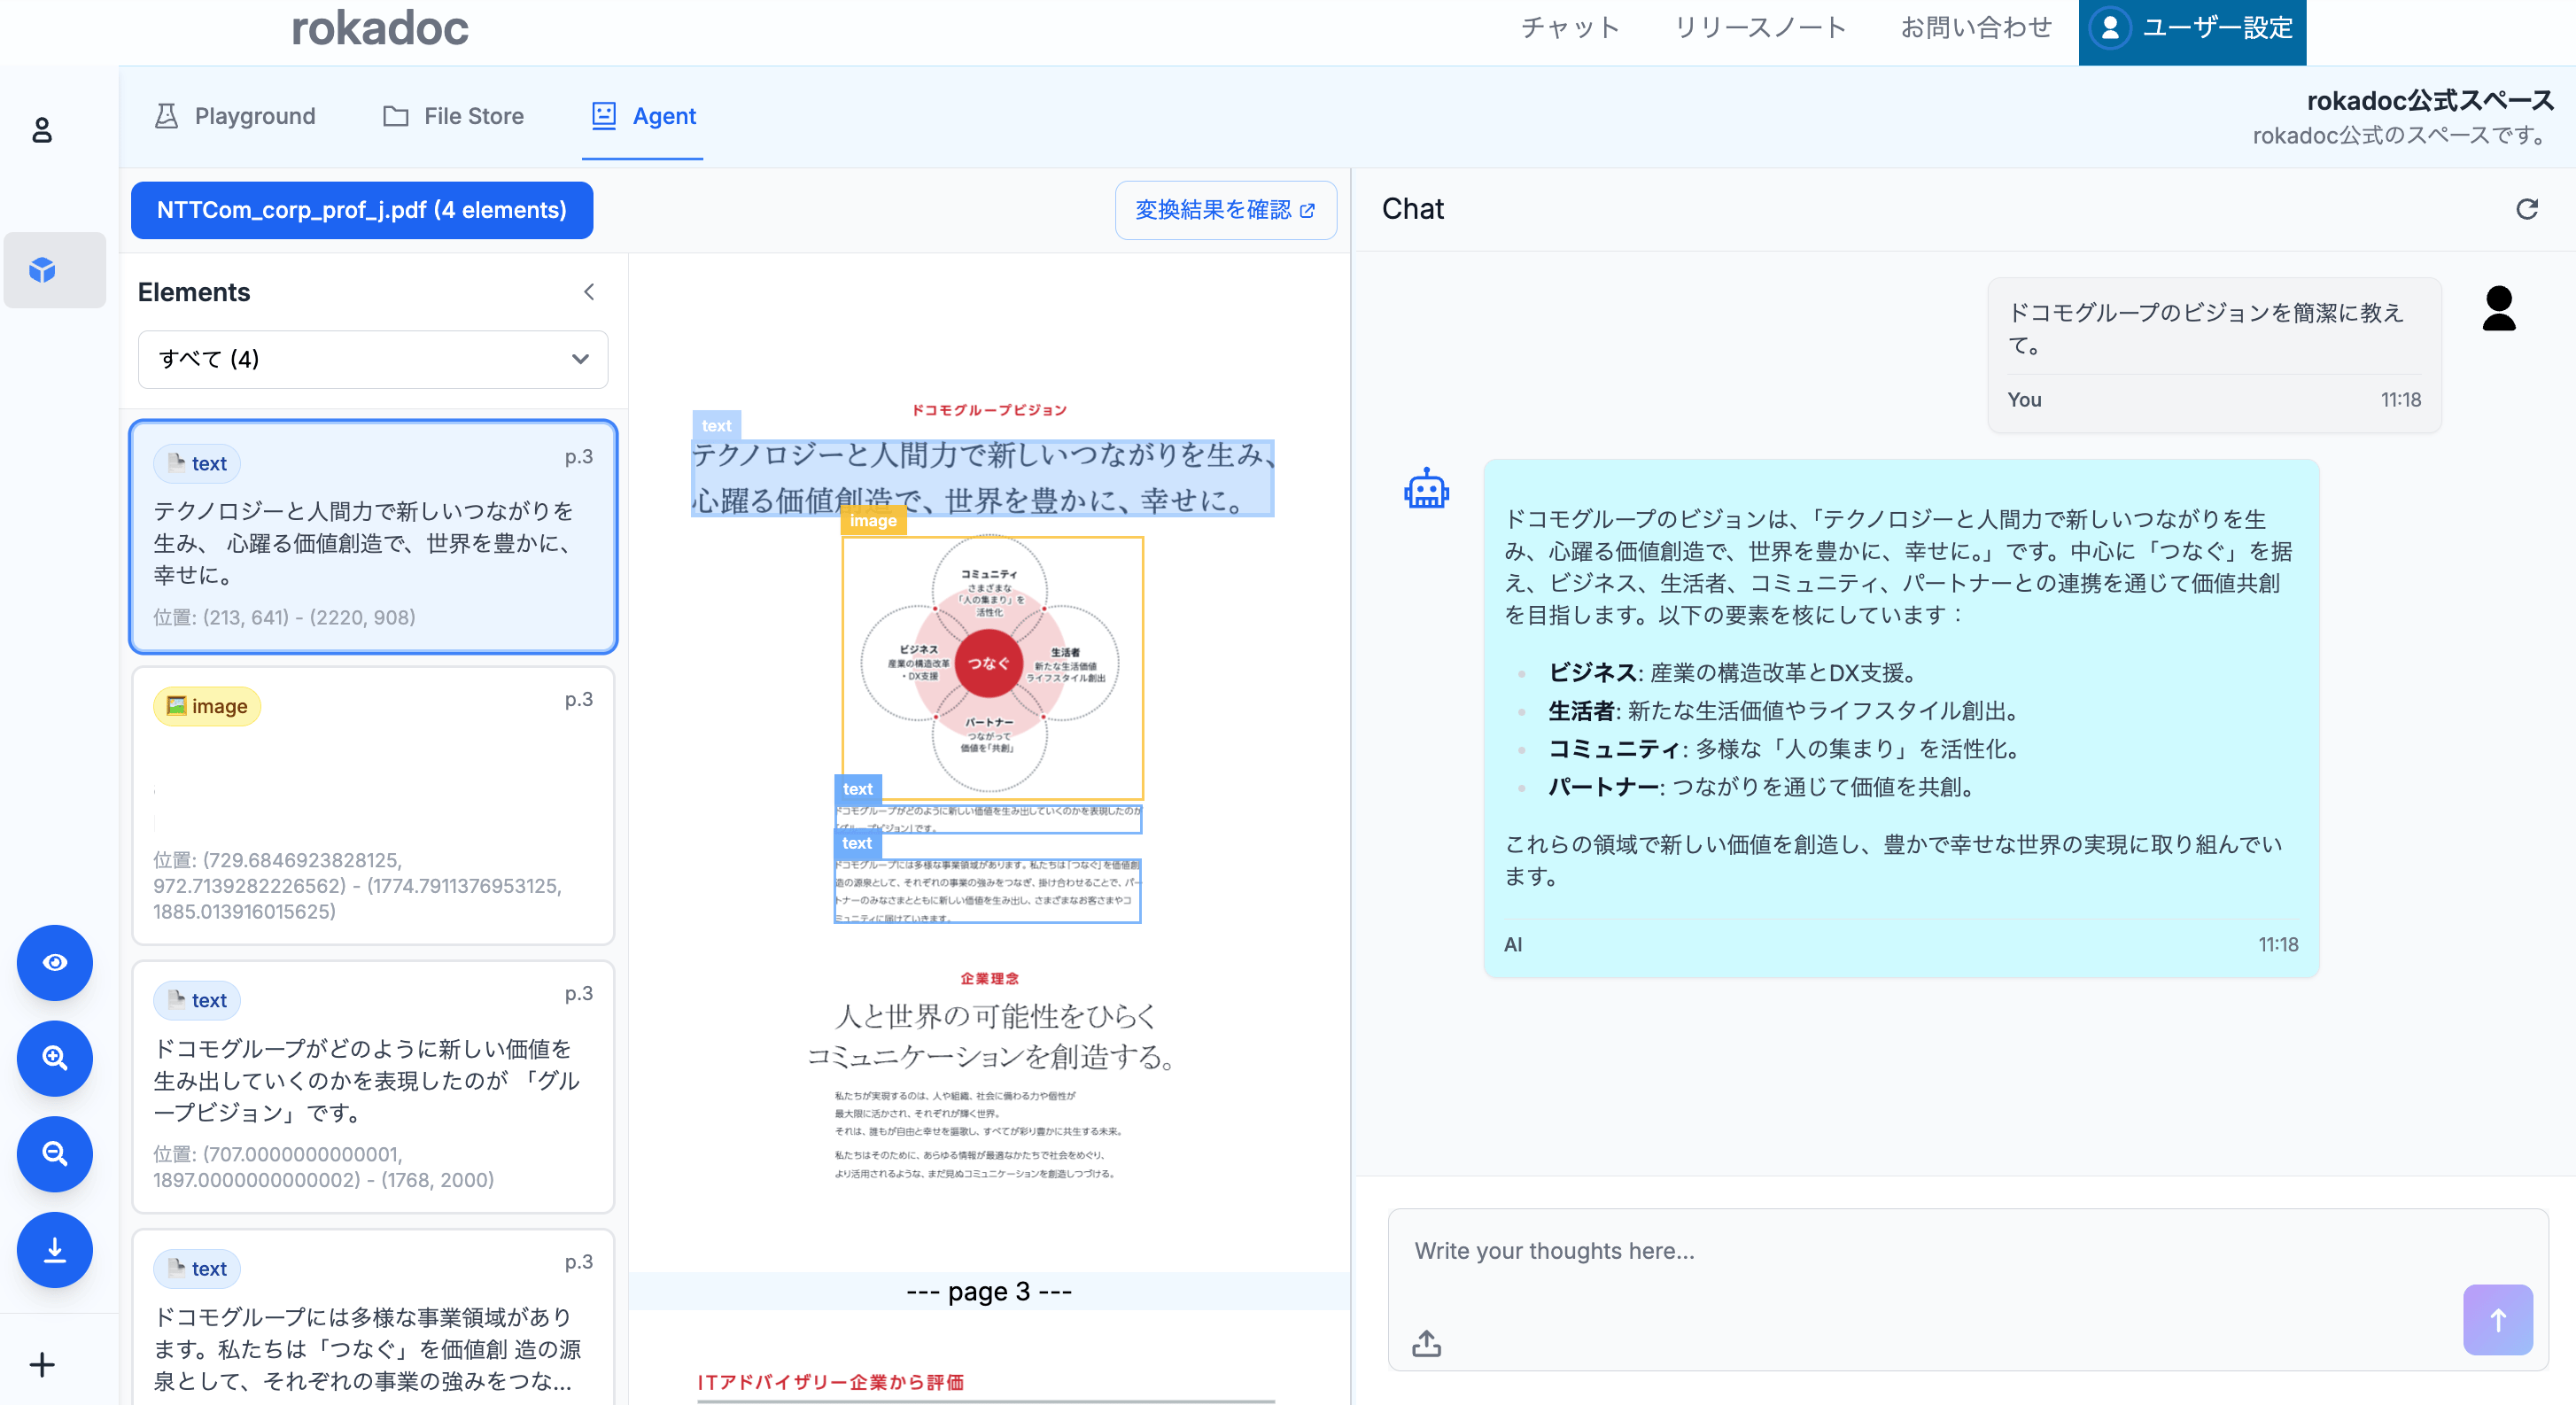Click the 人と世界の可能性をひらく heading
Image resolution: width=2576 pixels, height=1405 pixels.
[996, 1017]
